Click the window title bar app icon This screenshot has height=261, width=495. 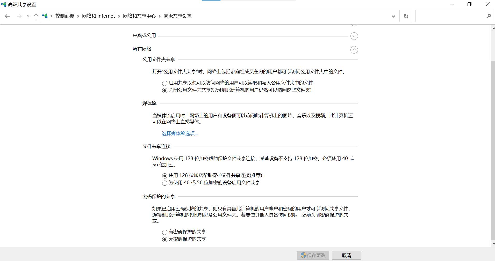(4, 4)
